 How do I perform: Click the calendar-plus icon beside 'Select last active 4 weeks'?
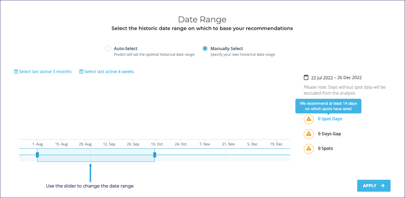coord(81,71)
